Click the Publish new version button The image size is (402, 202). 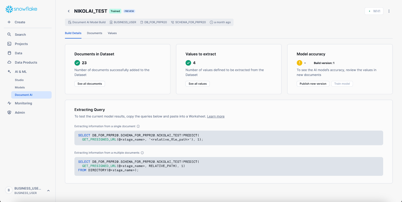coord(313,84)
